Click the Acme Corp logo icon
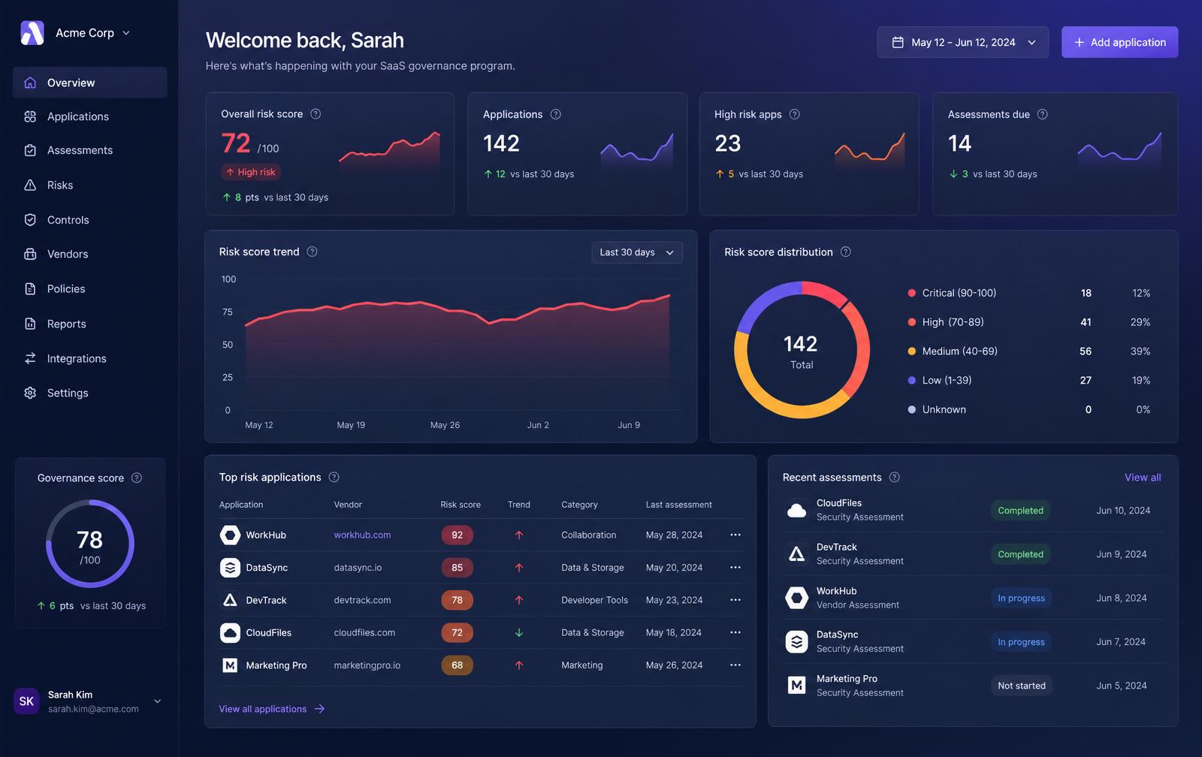This screenshot has width=1202, height=757. [32, 33]
